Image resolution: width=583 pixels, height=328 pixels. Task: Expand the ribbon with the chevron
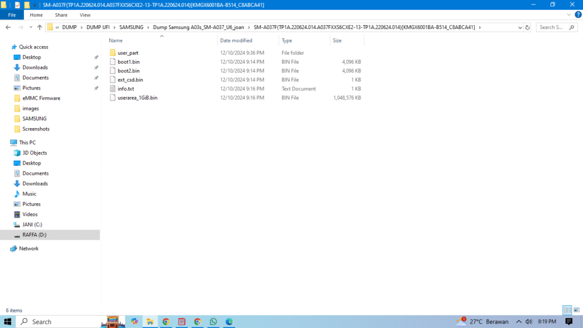click(569, 15)
